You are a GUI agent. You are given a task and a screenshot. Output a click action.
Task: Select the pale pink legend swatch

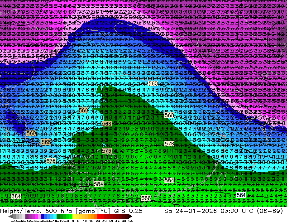coord(39,217)
